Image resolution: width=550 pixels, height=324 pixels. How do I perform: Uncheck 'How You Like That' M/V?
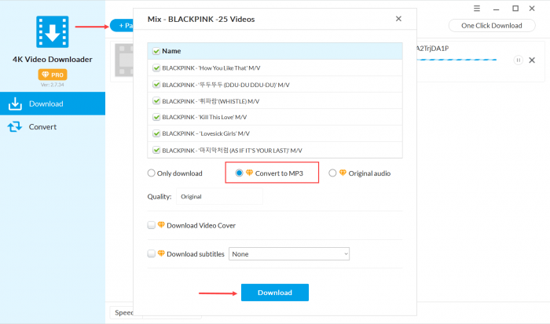pyautogui.click(x=156, y=67)
